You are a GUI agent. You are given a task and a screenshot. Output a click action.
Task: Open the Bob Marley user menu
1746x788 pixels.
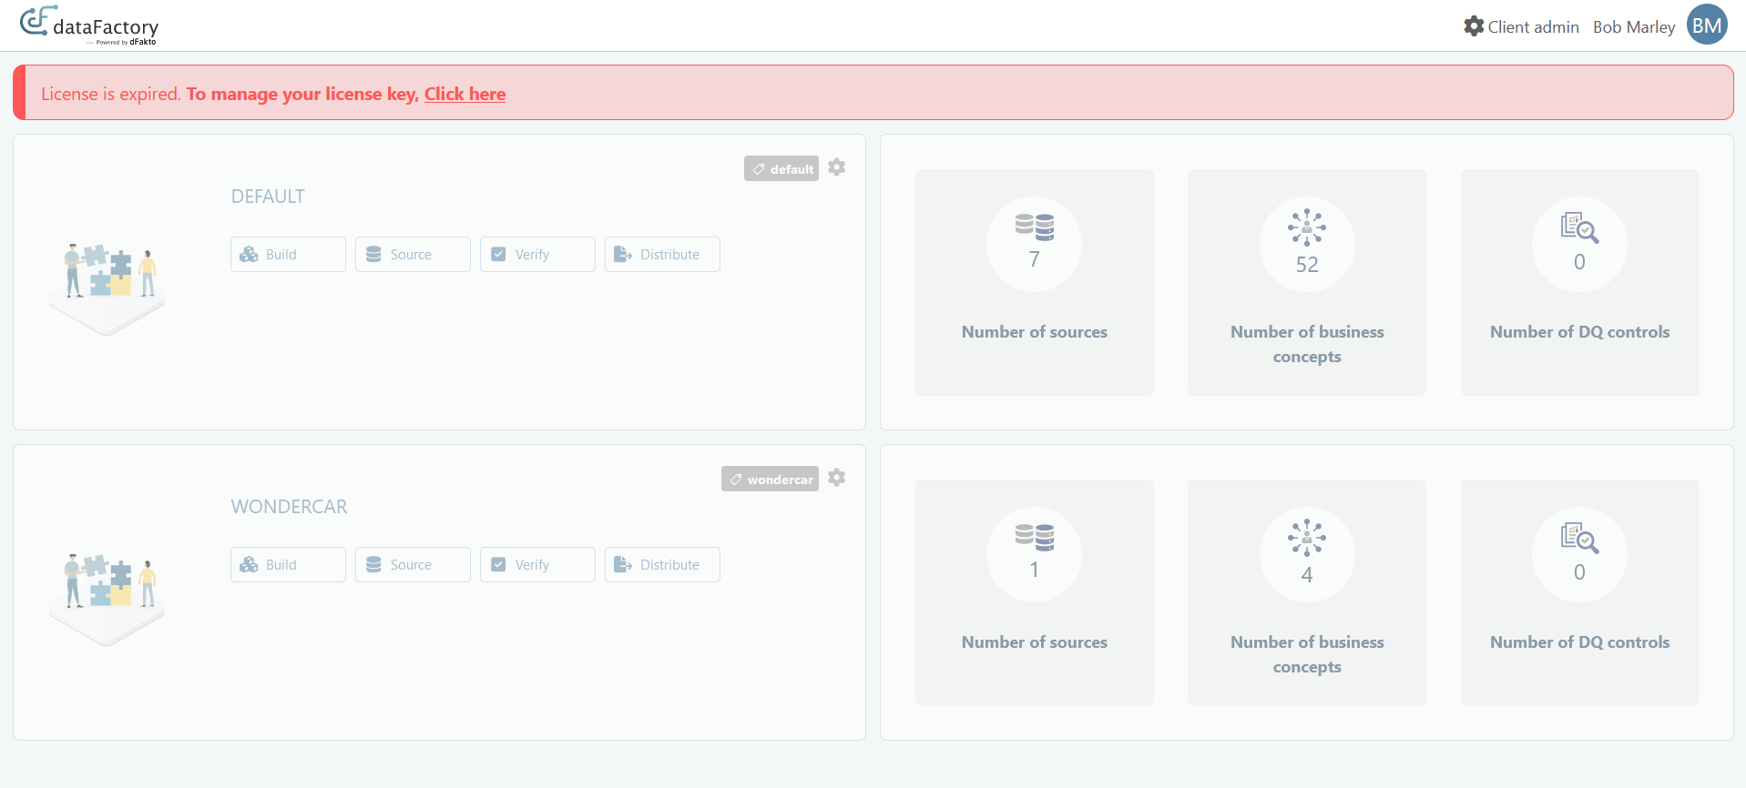point(1633,27)
